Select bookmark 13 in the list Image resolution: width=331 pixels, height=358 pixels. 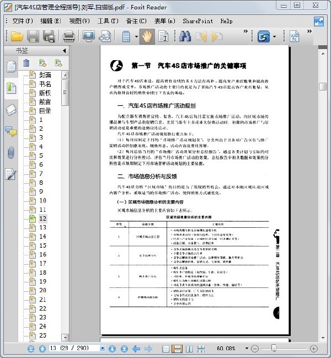coord(42,227)
